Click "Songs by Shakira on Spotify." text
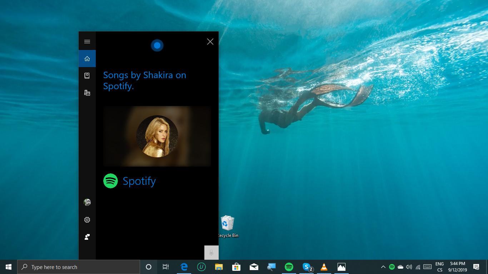The image size is (488, 274). (145, 80)
